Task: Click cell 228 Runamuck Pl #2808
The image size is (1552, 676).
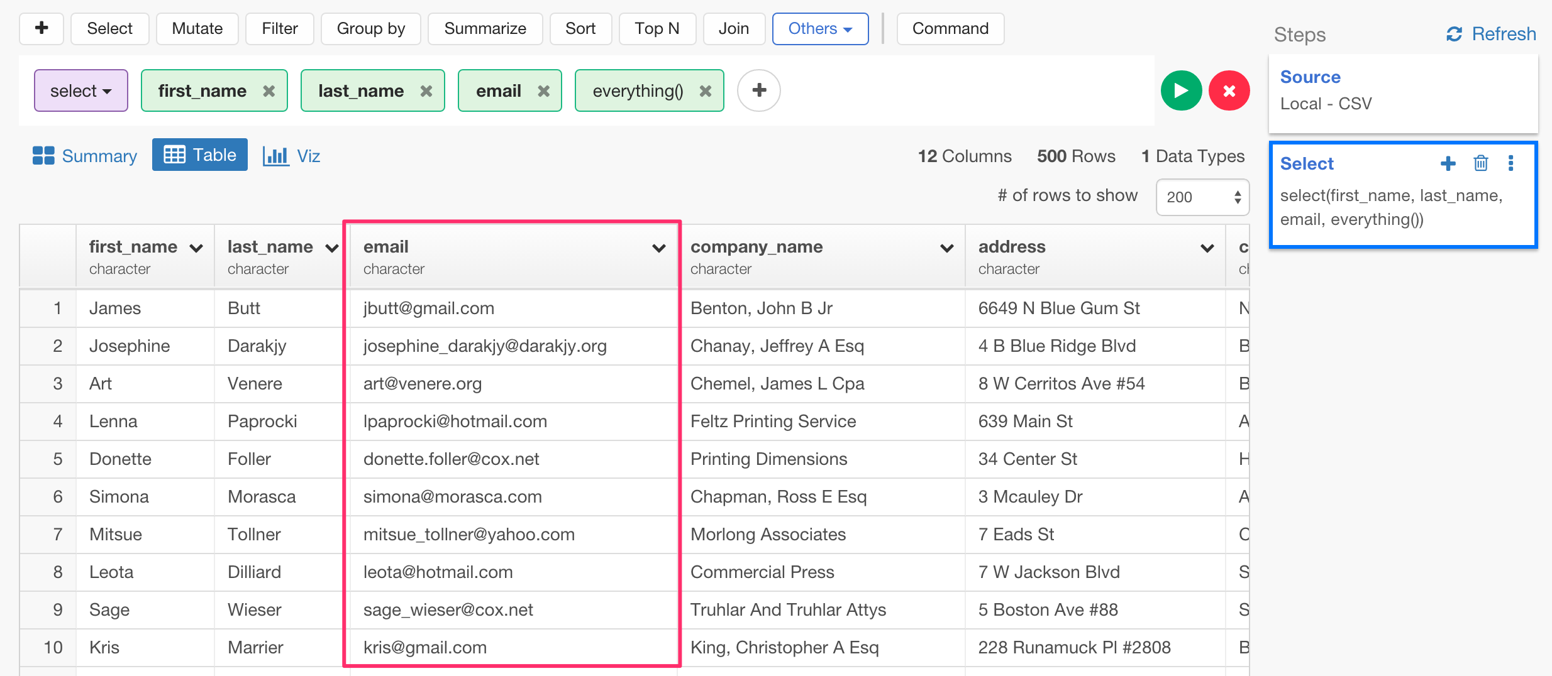Action: tap(1095, 647)
